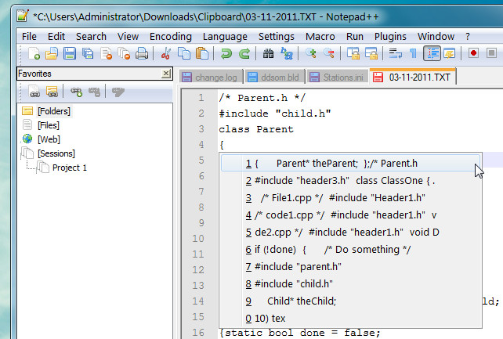Select the [Files] item in Favorites

[x=49, y=125]
